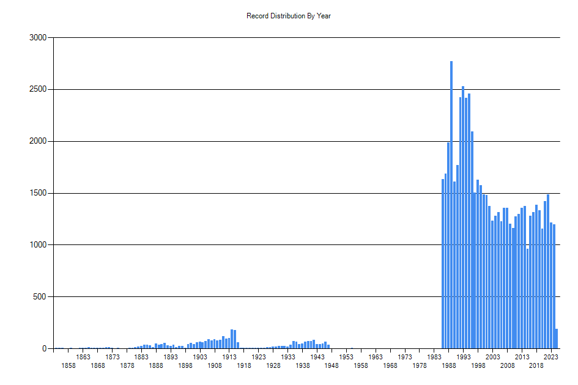Click the last short bar at 2025

pos(557,338)
